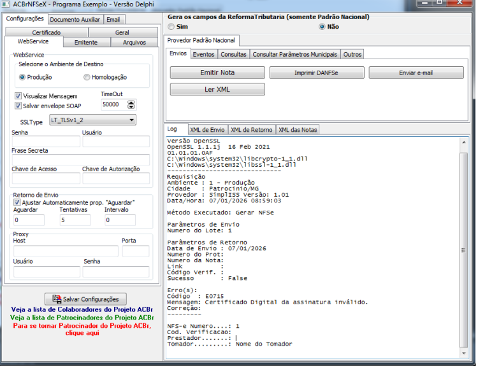Click the Intervalo input field
Image resolution: width=478 pixels, height=366 pixels.
pyautogui.click(x=120, y=220)
